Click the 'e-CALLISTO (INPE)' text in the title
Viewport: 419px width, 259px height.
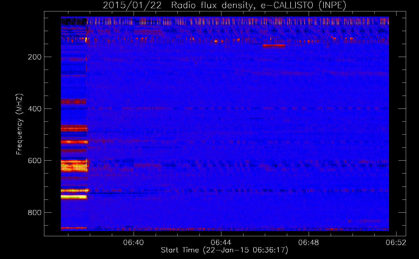(303, 5)
